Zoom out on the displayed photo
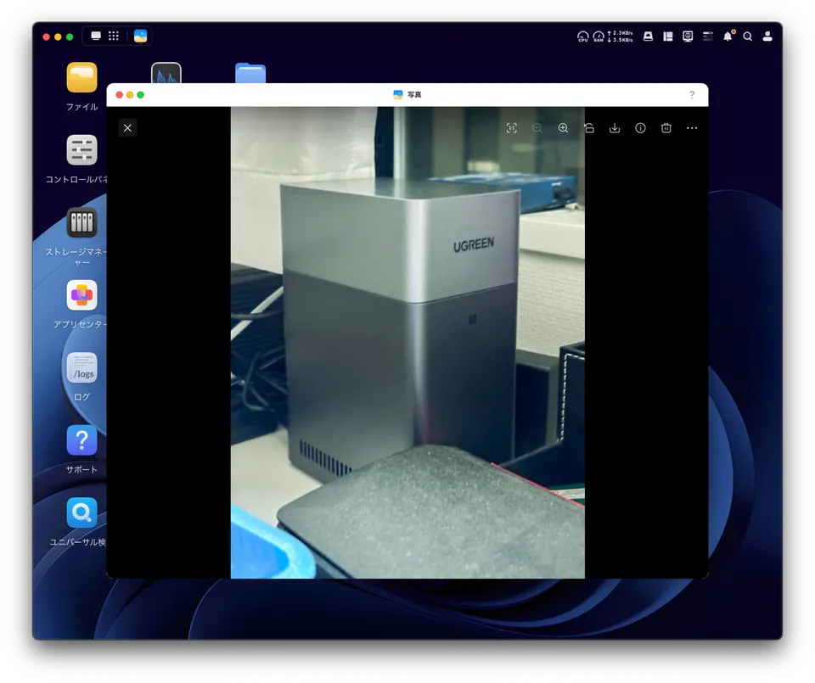The width and height of the screenshot is (815, 683). coord(537,127)
